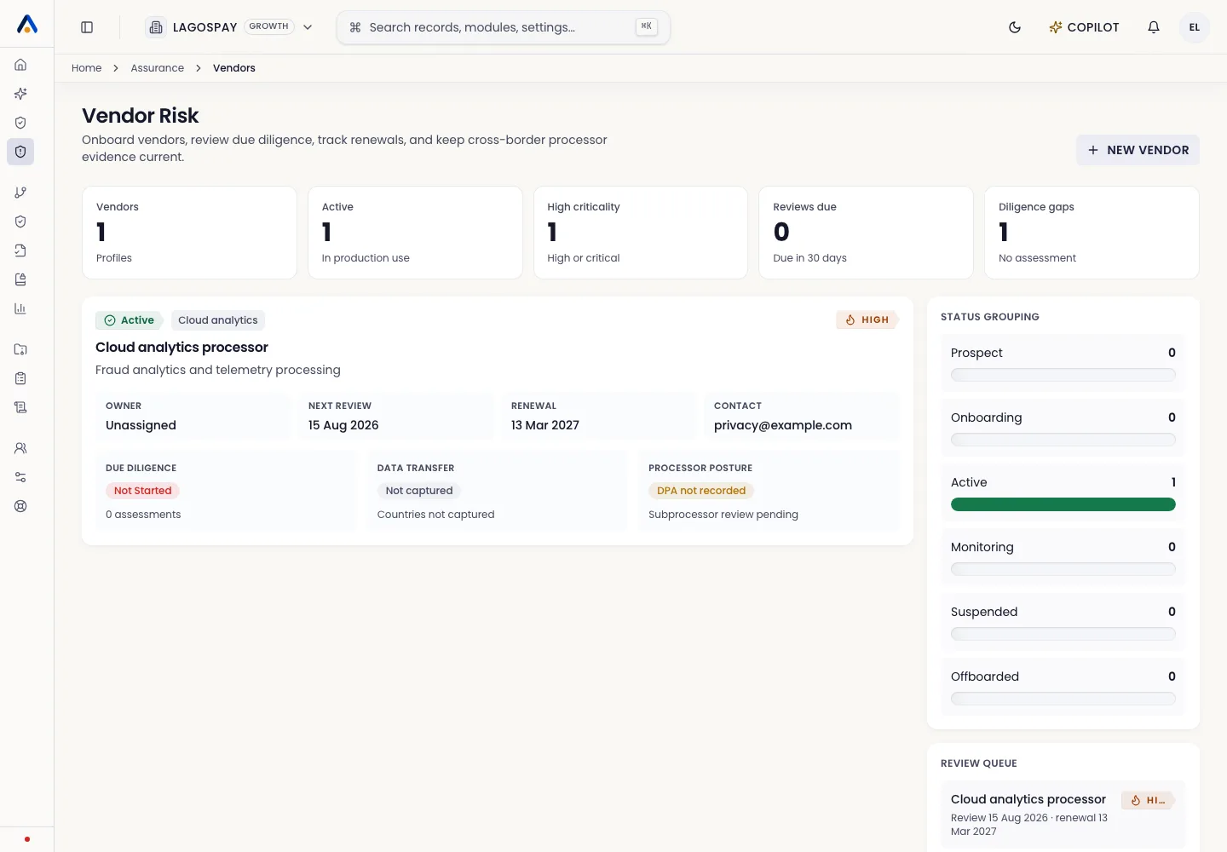Open the notifications bell

tap(1154, 27)
